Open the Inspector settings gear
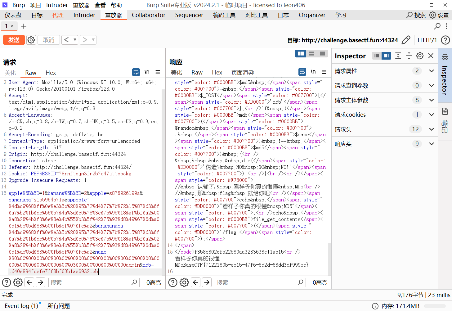The image size is (452, 311). (420, 56)
